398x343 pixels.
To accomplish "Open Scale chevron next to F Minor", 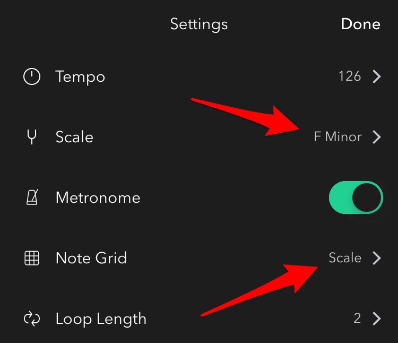I will click(377, 138).
